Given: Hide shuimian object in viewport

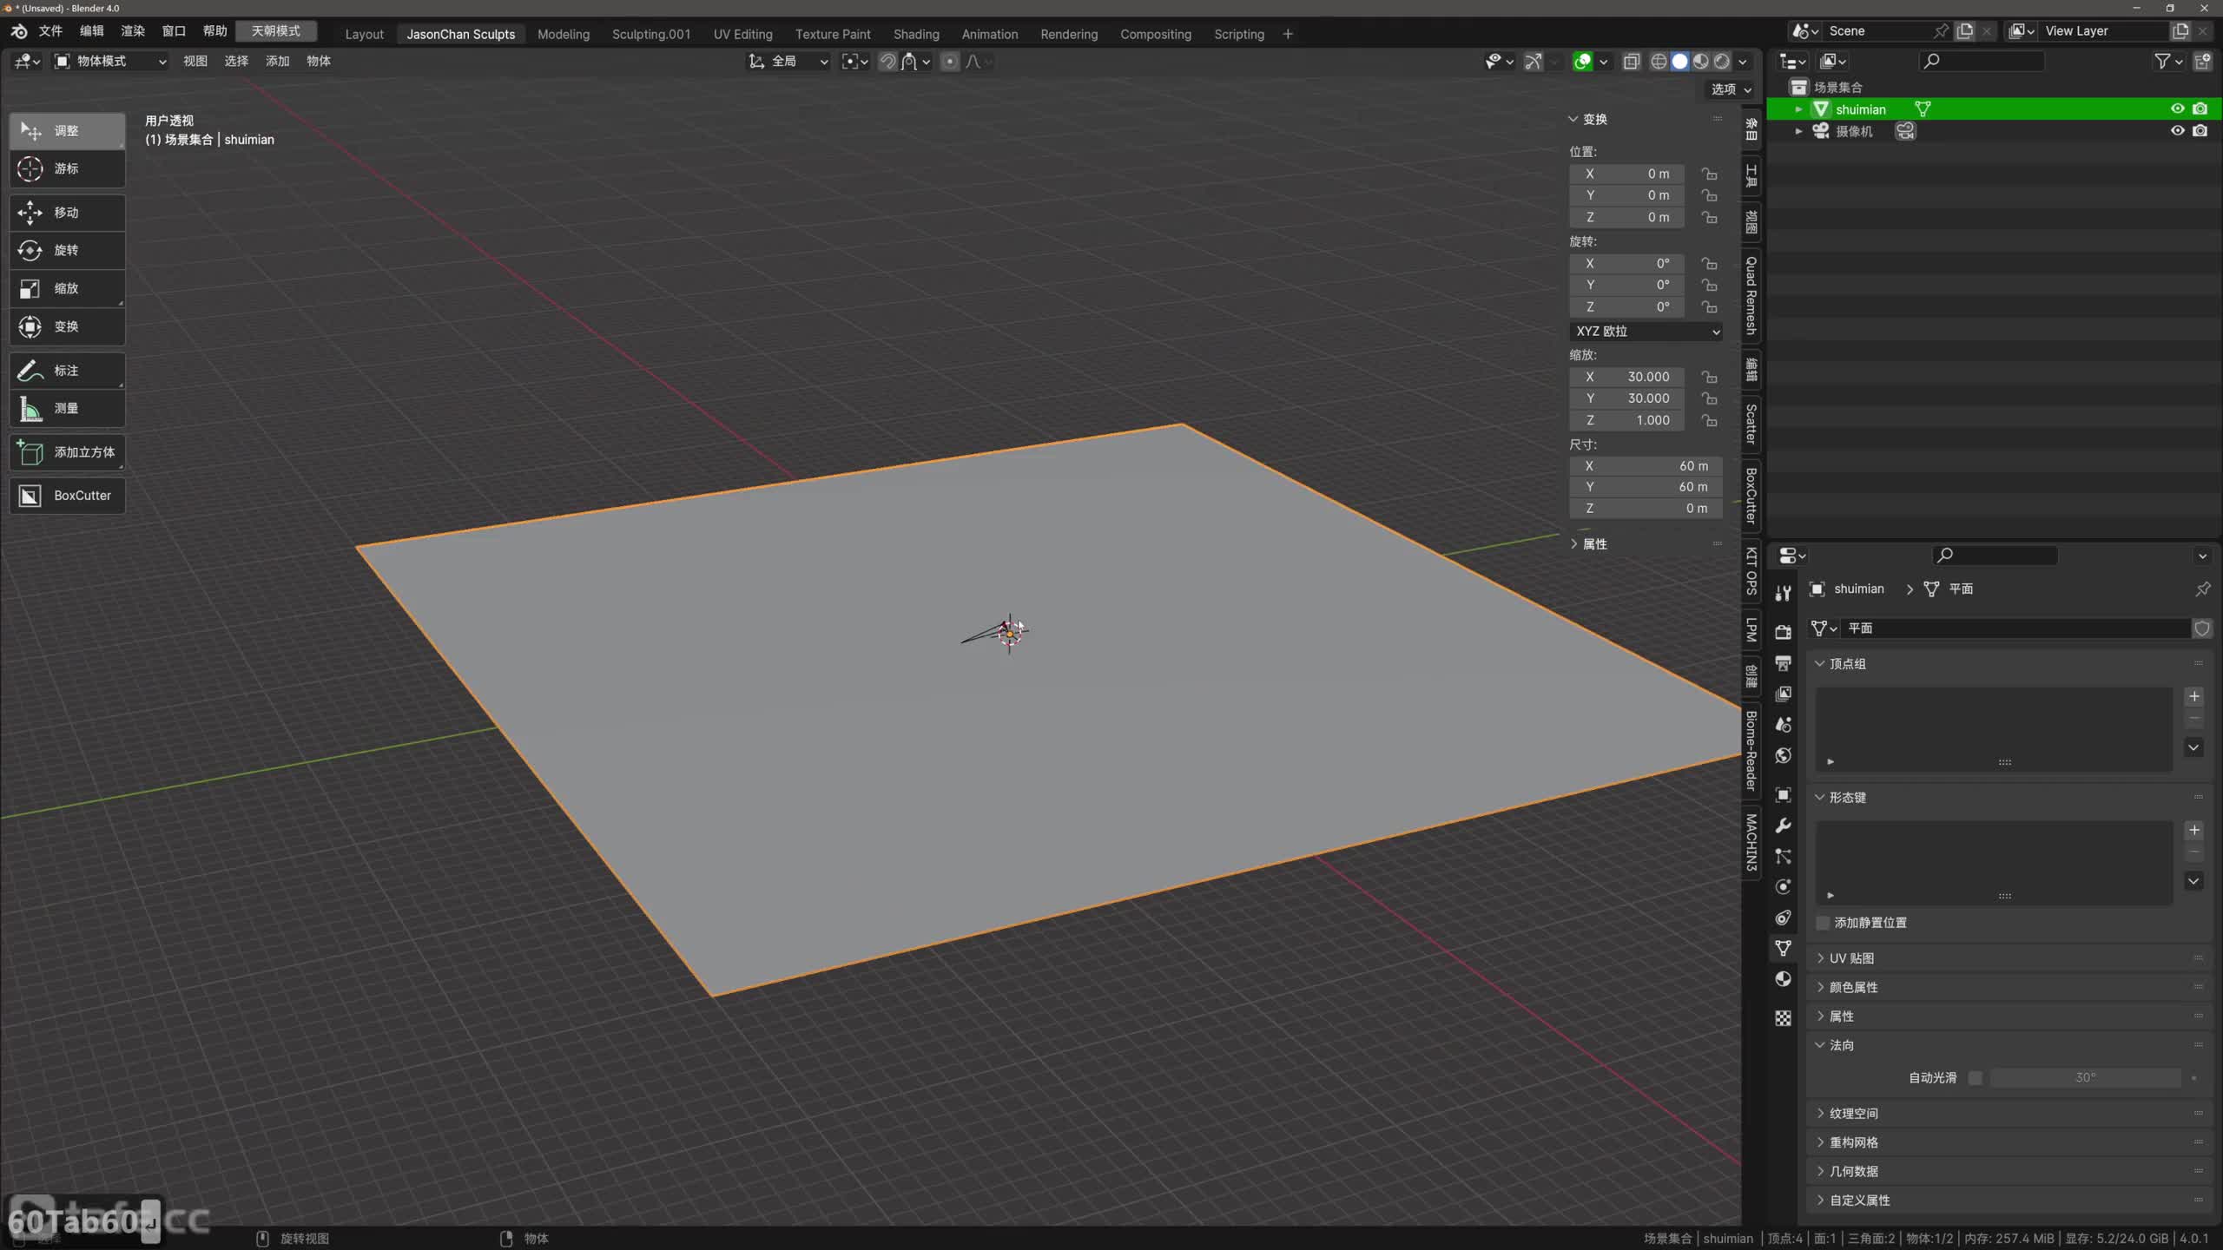Looking at the screenshot, I should pyautogui.click(x=2177, y=109).
